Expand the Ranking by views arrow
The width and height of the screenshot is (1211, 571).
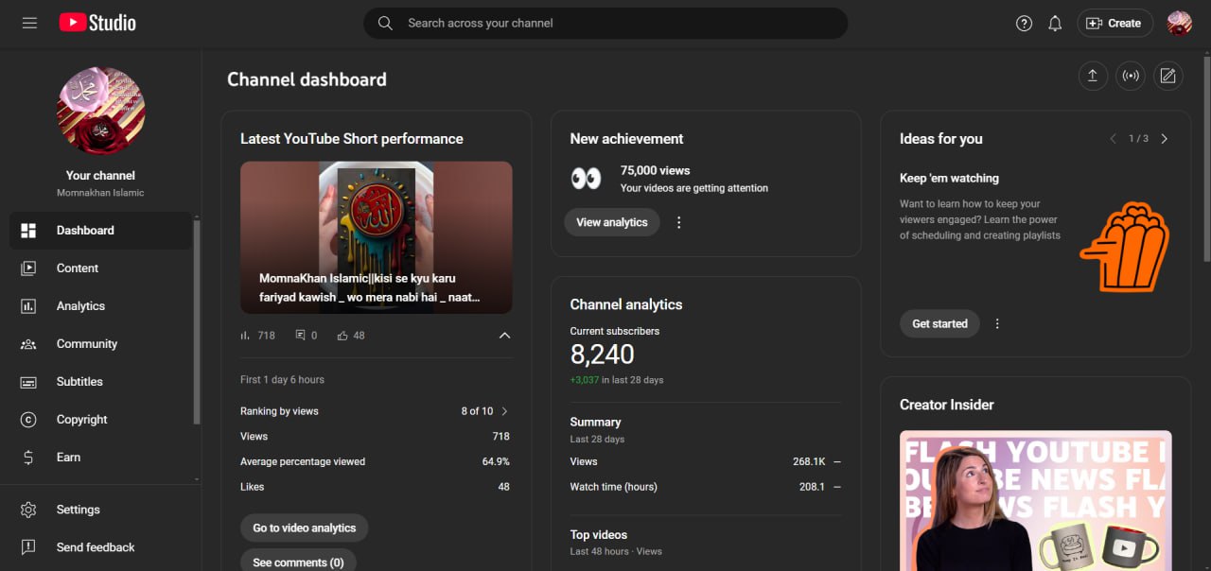coord(504,411)
